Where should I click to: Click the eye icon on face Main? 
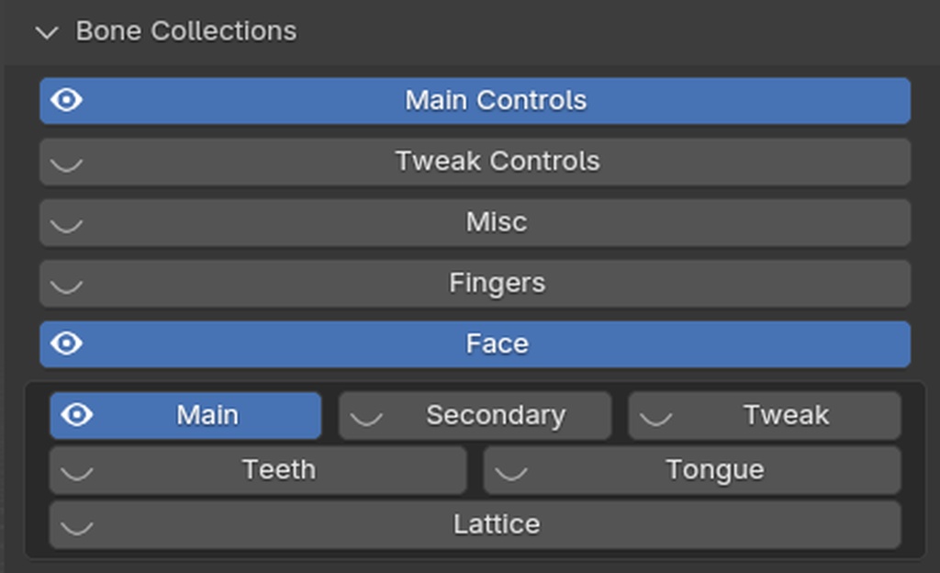[77, 415]
